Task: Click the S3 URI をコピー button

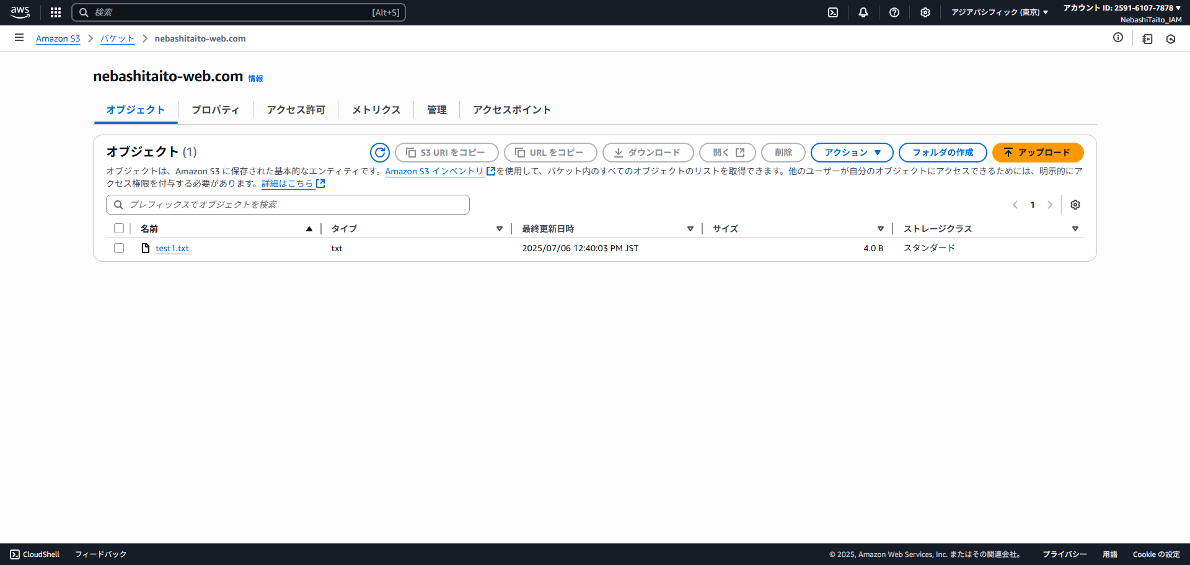Action: (447, 153)
